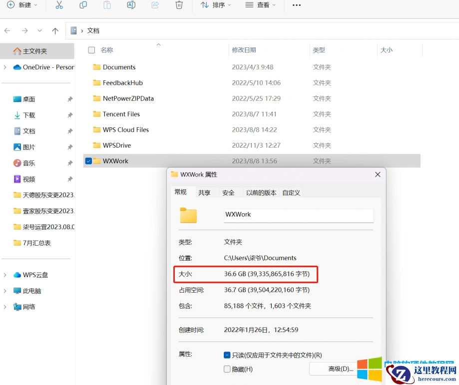
Task: Open the 新建 dropdown menu
Action: tap(22, 5)
